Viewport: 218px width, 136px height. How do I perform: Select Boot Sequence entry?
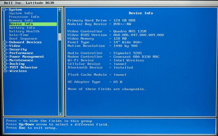(23, 39)
